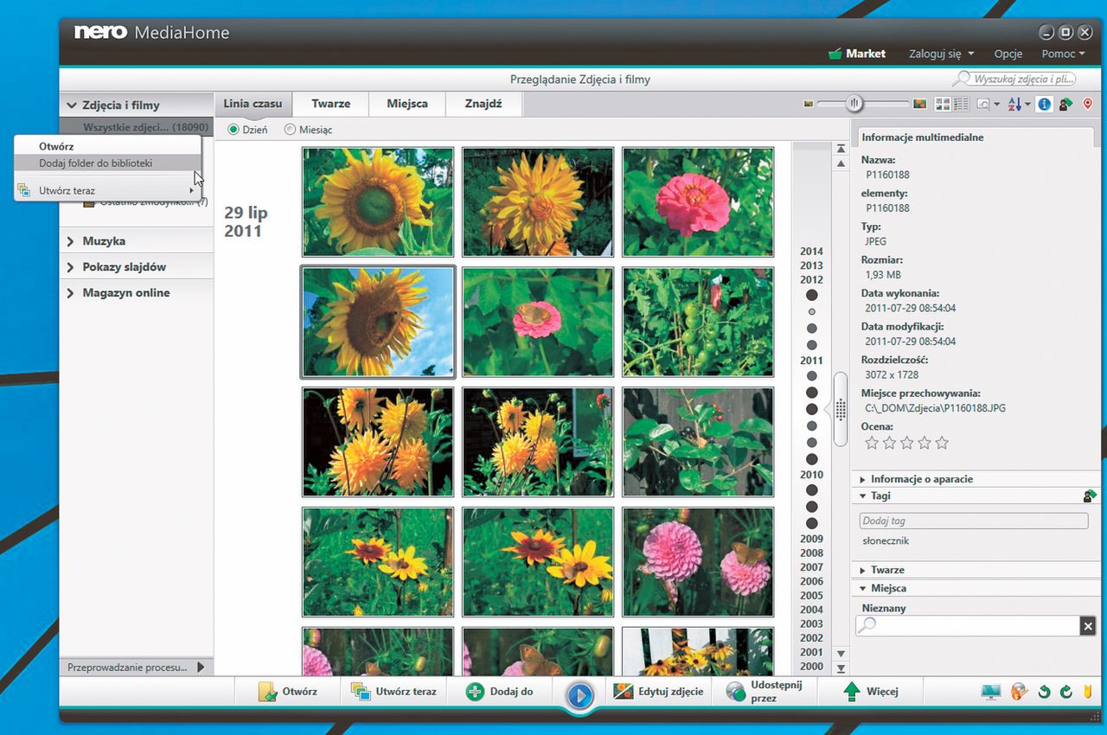1107x735 pixels.
Task: Click the A-Z sort icon
Action: pyautogui.click(x=1015, y=104)
